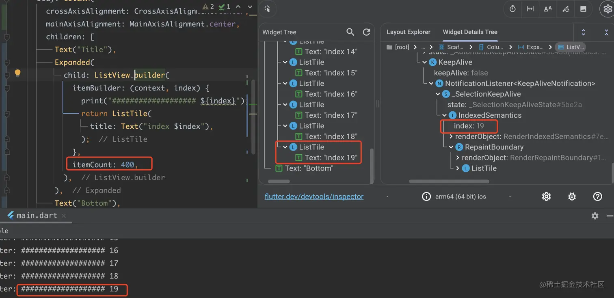Refresh the Widget Tree

366,32
